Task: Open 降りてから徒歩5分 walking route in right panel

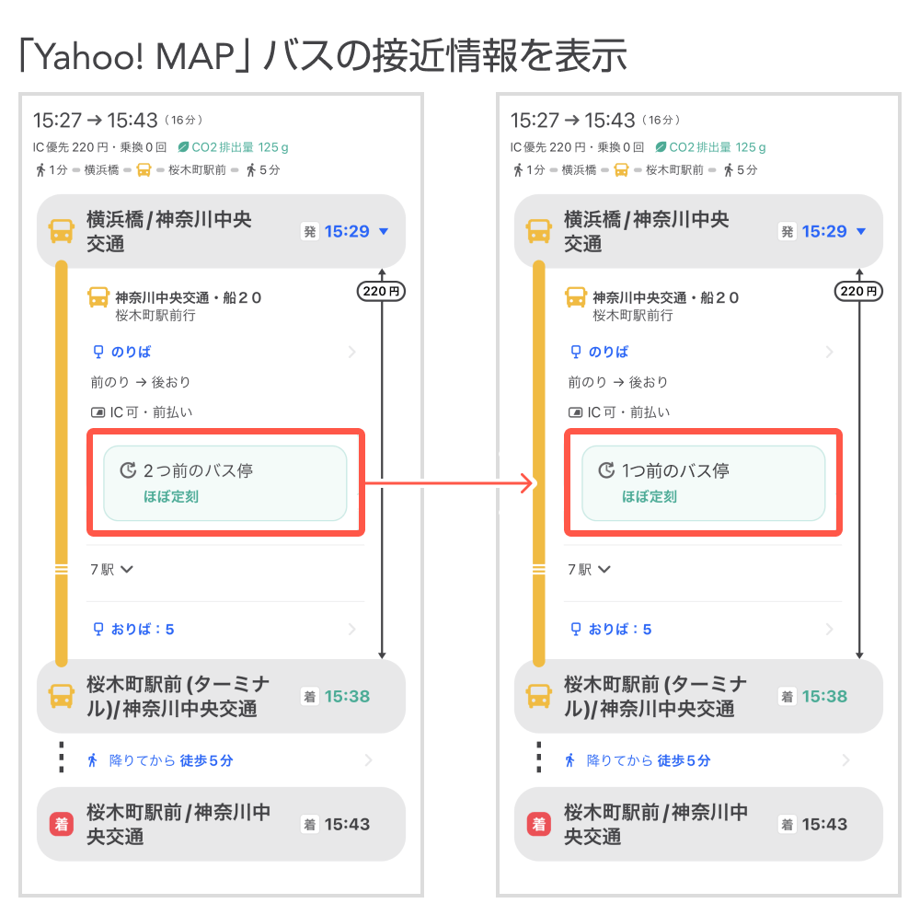Action: (707, 760)
